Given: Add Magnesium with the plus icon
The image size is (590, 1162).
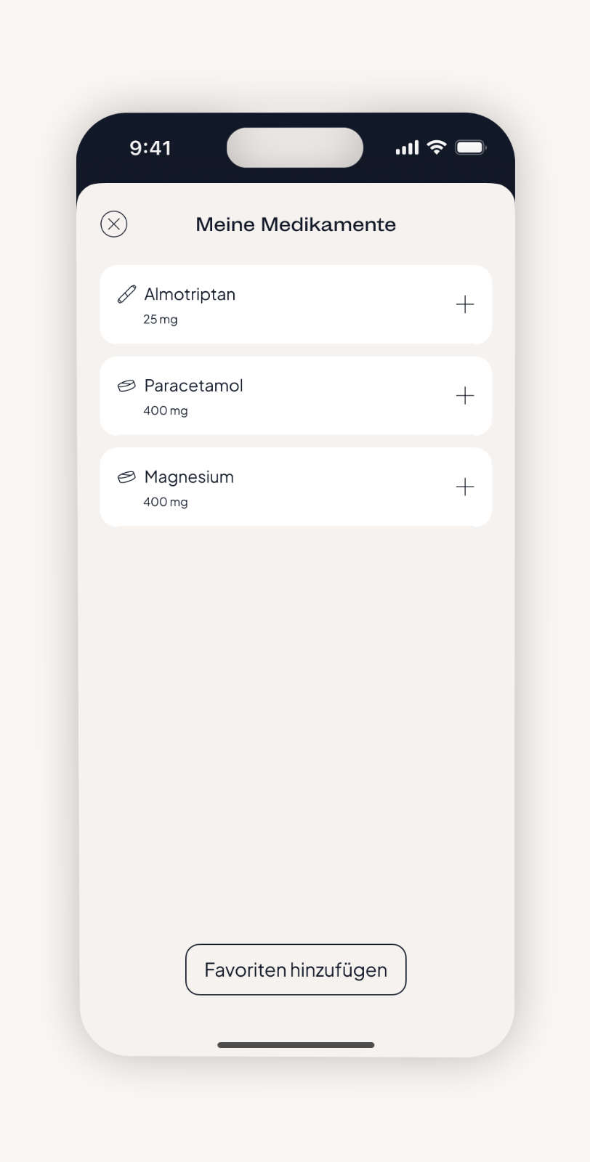Looking at the screenshot, I should (x=465, y=487).
